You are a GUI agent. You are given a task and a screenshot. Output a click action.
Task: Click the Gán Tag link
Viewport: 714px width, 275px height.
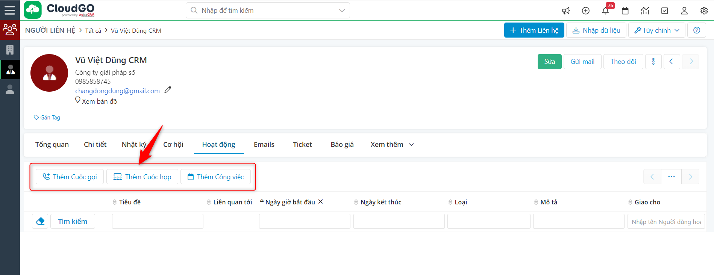[47, 118]
